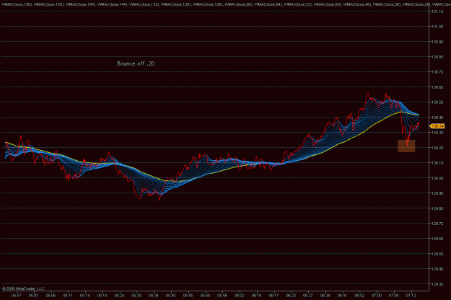Click the WMA(Close,144) indicator label
This screenshot has height=300, width=451.
point(113,4)
